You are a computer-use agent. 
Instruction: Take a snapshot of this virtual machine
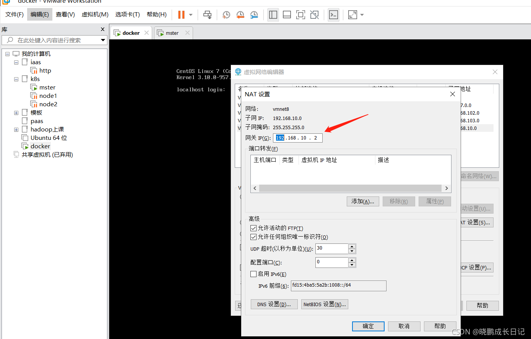coord(226,15)
